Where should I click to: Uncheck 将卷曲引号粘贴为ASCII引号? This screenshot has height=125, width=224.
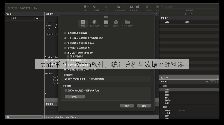pos(65,70)
